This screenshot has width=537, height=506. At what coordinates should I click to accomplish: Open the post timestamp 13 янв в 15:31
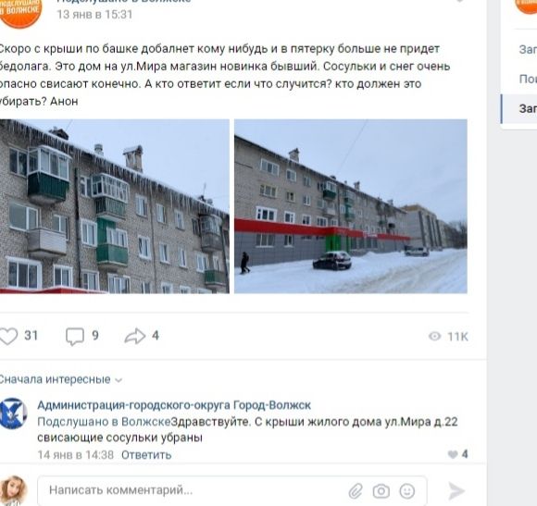(94, 15)
